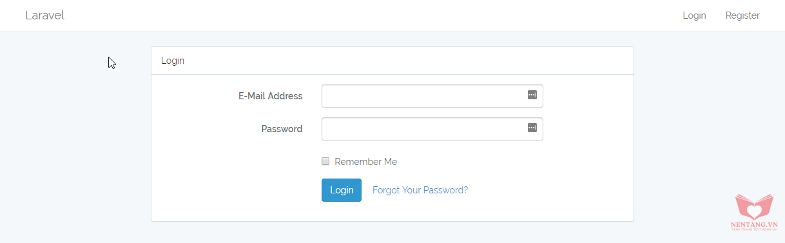Open the Login link in top navbar
Screen dimensions: 785x243
pyautogui.click(x=694, y=15)
